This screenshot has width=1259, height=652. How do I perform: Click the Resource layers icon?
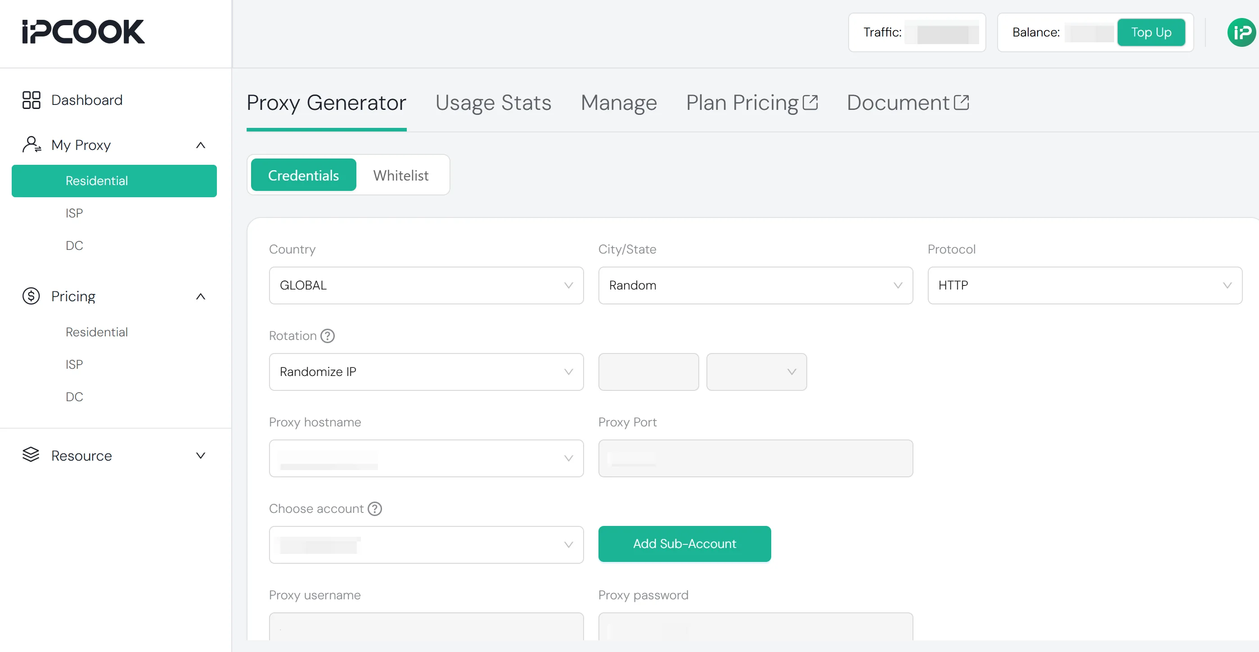click(x=31, y=455)
